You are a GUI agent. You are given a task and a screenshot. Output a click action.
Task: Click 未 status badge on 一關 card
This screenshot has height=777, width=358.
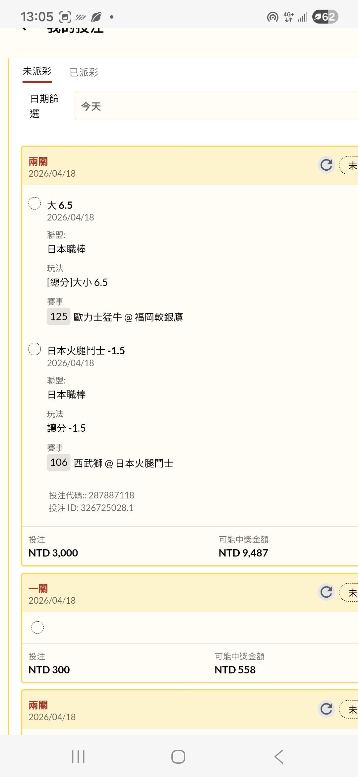click(350, 592)
